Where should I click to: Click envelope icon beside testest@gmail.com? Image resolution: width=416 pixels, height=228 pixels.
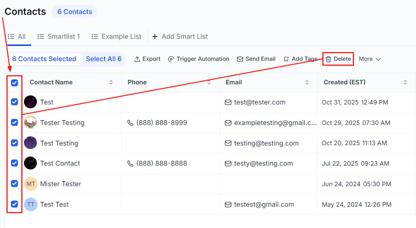228,204
